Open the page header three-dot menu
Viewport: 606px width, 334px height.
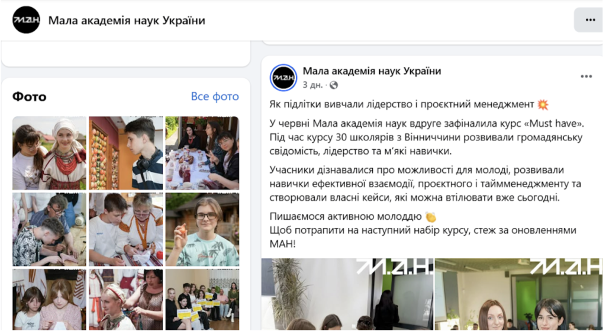coord(589,20)
